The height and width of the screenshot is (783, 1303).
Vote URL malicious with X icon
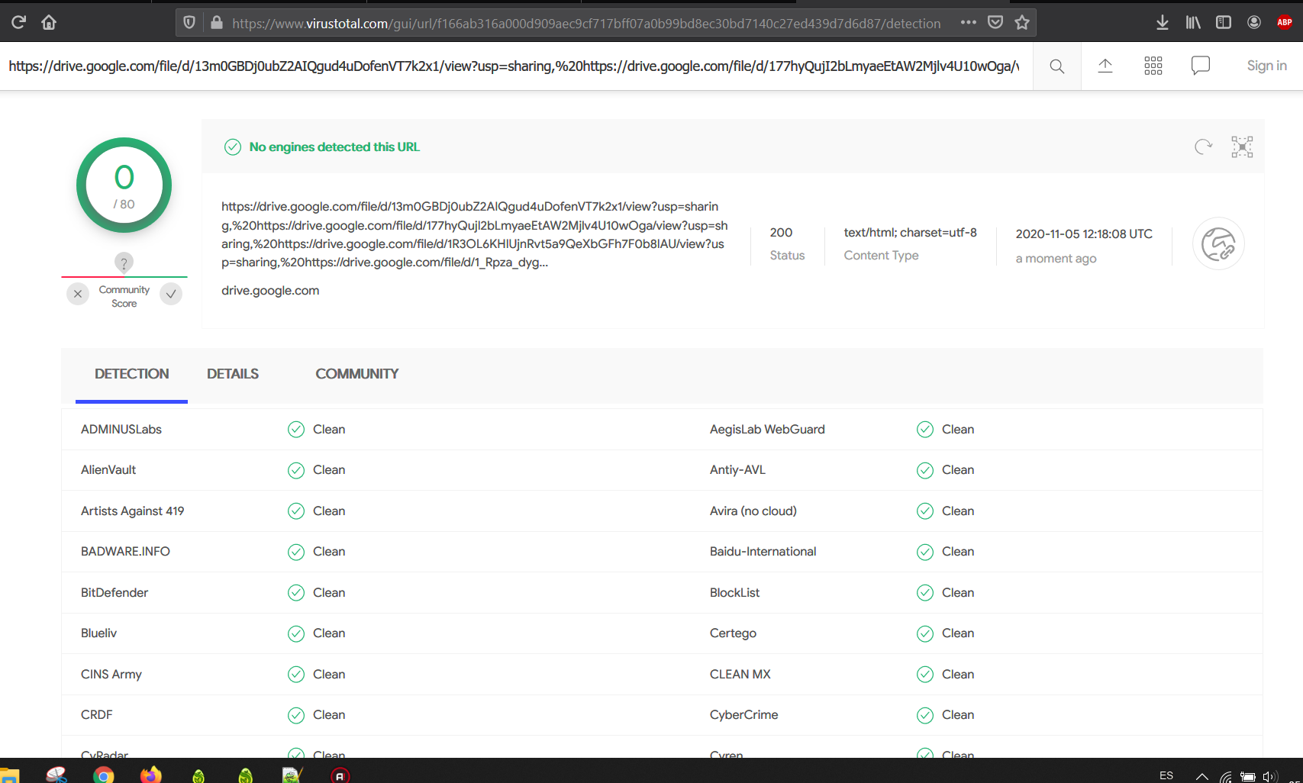coord(78,294)
